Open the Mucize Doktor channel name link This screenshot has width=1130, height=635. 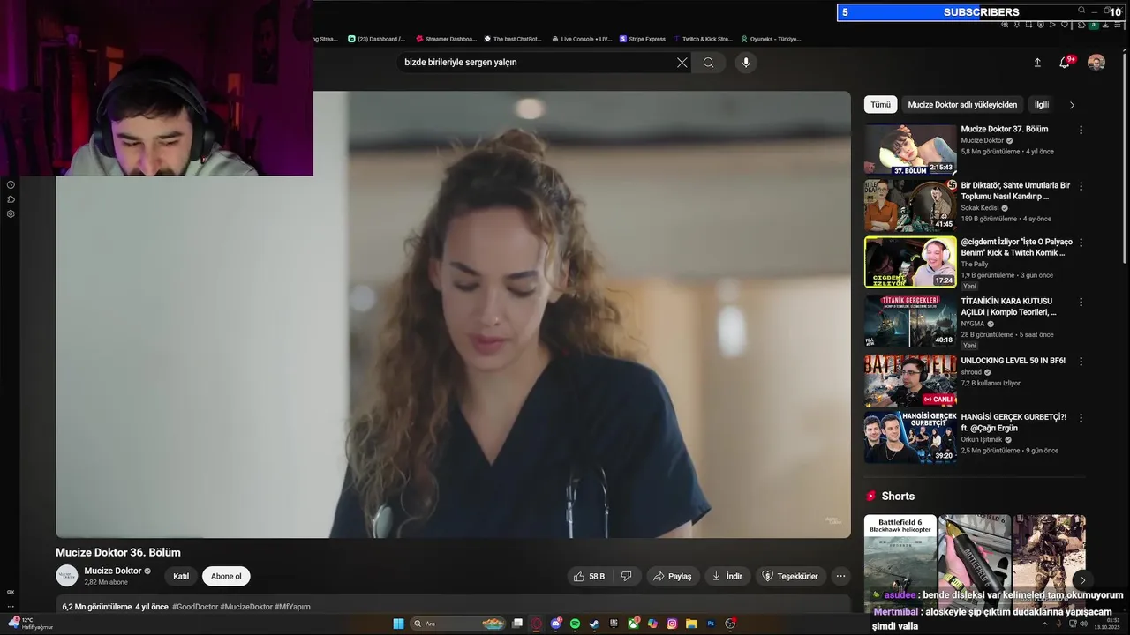pos(112,571)
